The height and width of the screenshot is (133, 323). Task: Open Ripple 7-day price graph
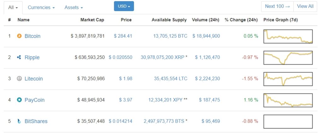[288, 57]
